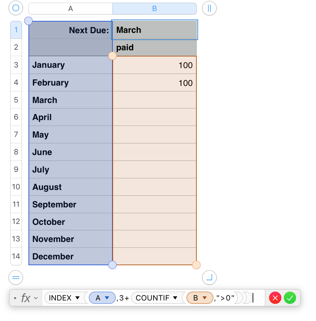Open the COUNTIF function dropdown arrow
316x321 pixels.
tap(175, 298)
